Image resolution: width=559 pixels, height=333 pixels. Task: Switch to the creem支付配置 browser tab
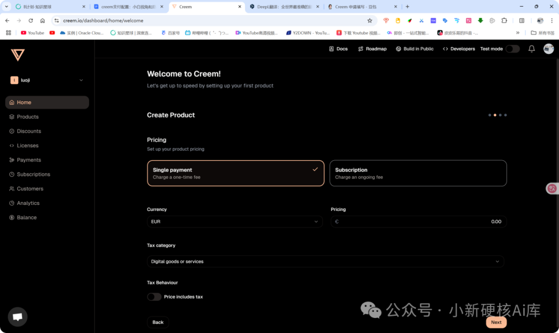click(x=128, y=7)
